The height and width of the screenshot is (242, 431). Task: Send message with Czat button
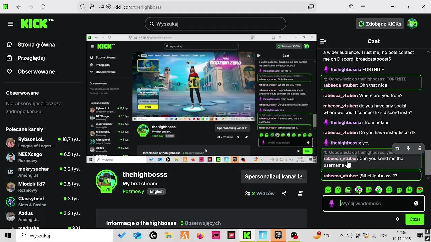(415, 219)
